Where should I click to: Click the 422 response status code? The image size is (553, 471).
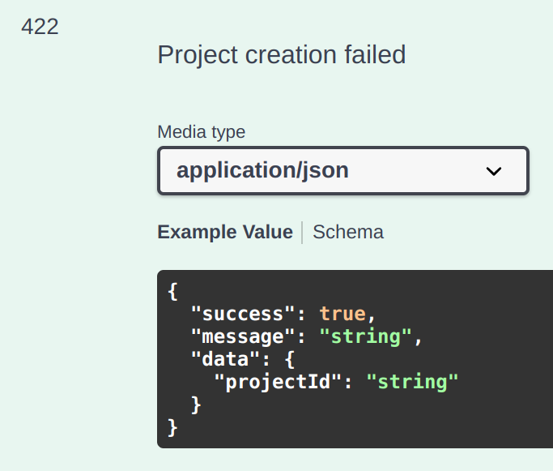pyautogui.click(x=40, y=27)
